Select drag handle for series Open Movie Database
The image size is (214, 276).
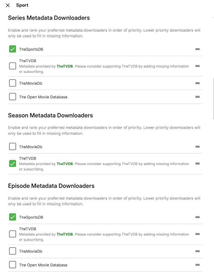tap(197, 97)
